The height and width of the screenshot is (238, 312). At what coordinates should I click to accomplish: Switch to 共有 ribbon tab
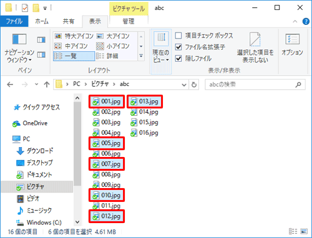click(x=69, y=21)
